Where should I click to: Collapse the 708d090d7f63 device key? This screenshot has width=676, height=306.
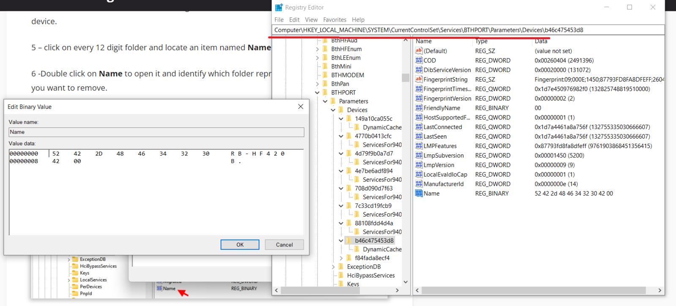[341, 188]
